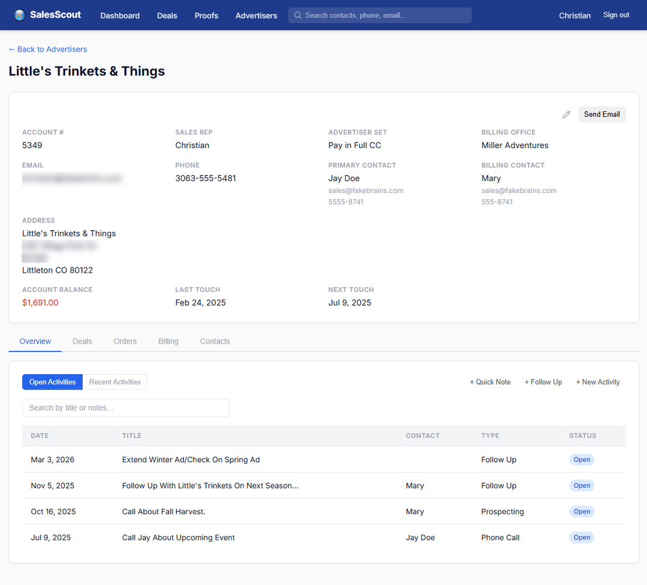Select Recent Activities toggle
This screenshot has height=585, width=647.
click(114, 382)
